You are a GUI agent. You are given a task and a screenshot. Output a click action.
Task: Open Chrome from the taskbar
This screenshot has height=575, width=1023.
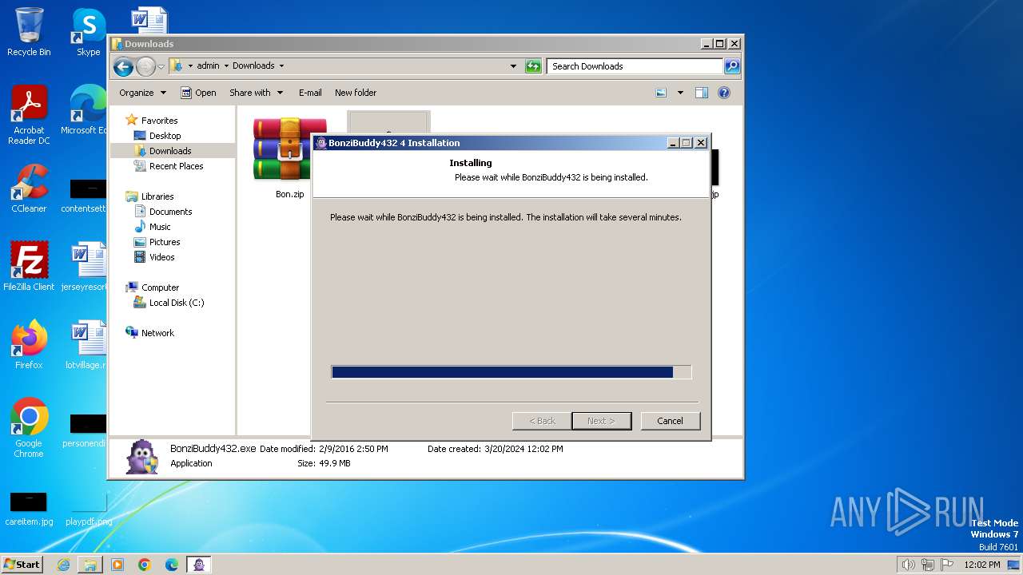tap(145, 565)
